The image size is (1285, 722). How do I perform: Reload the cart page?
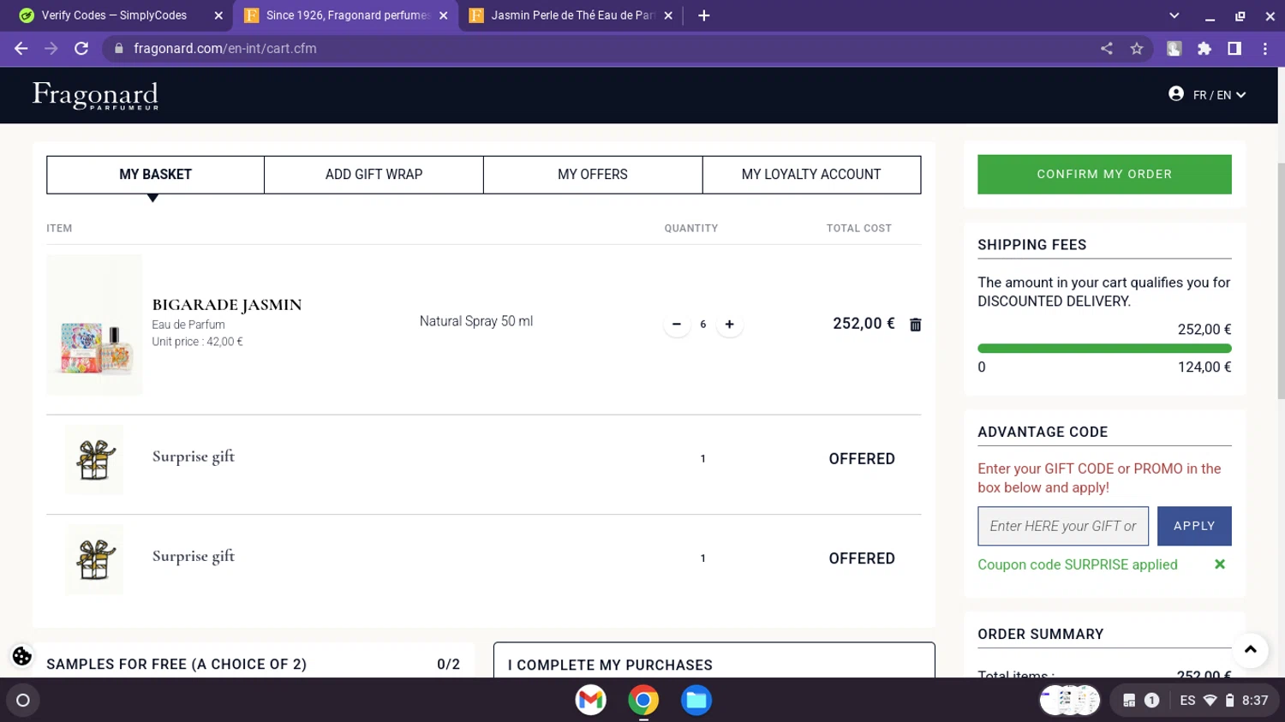coord(81,49)
